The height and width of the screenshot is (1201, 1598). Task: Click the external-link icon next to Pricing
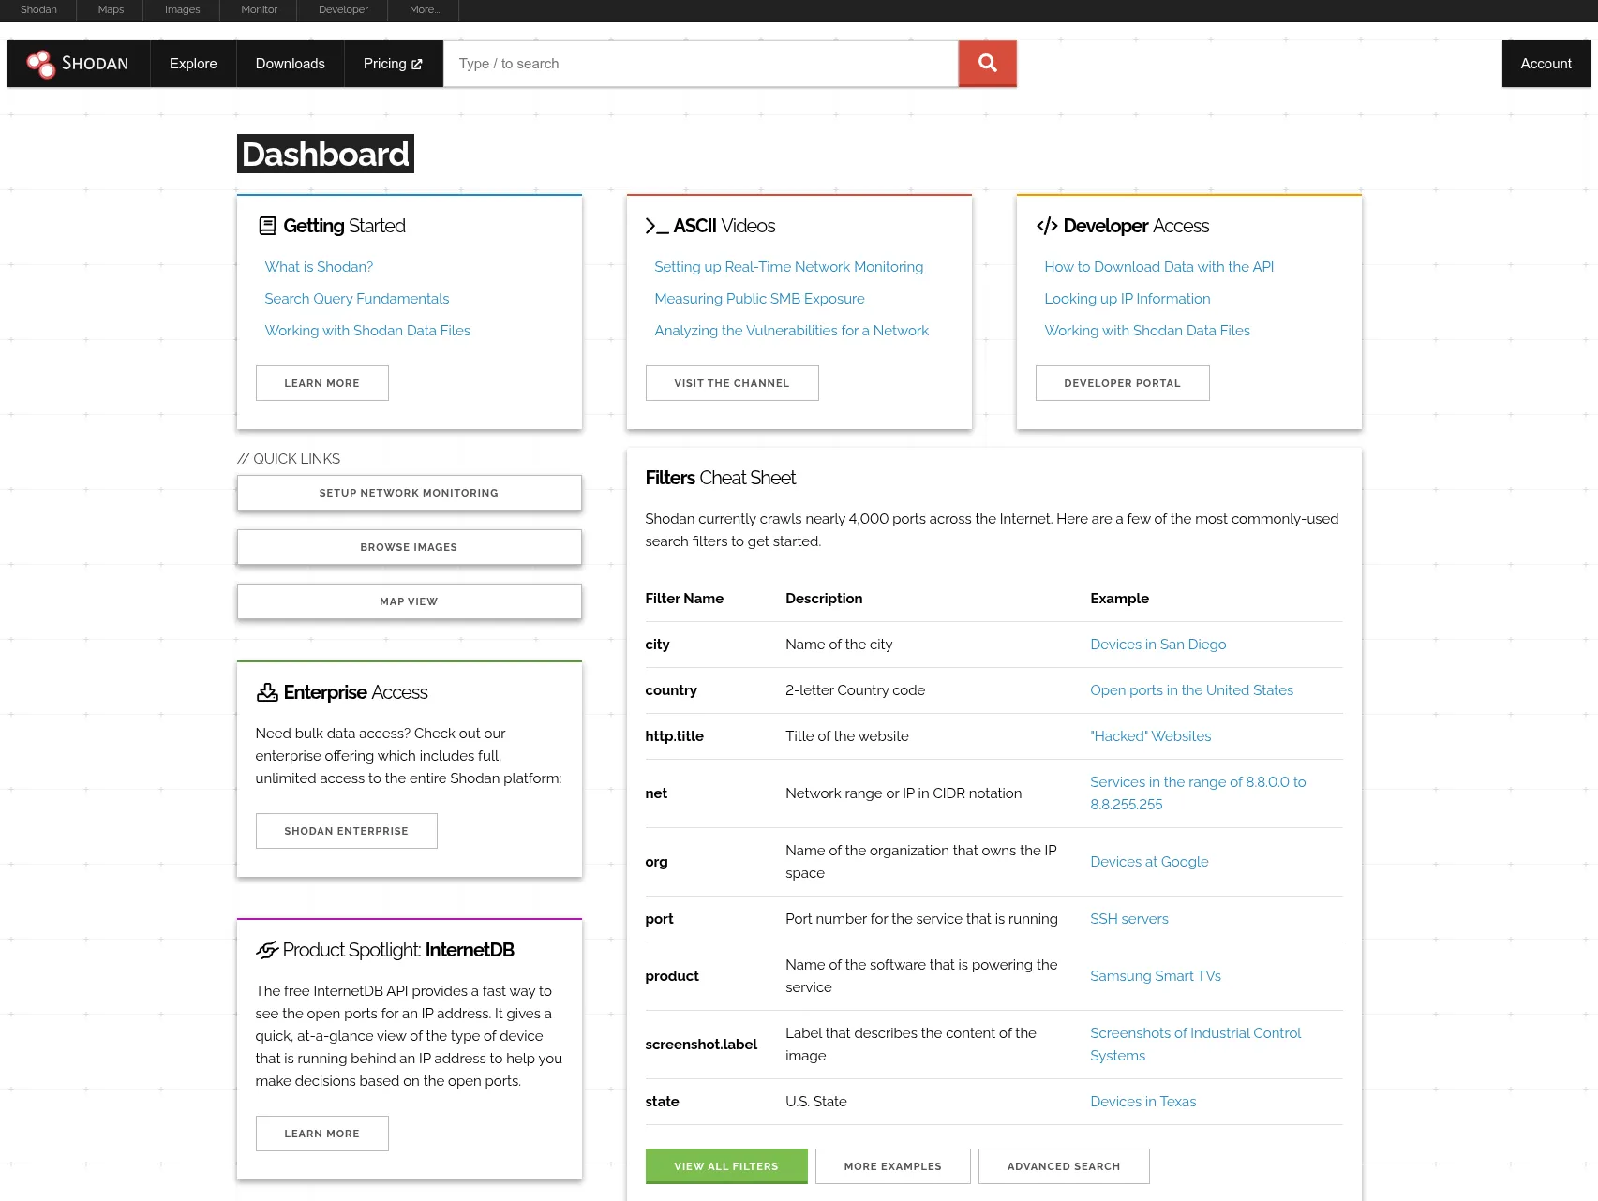tap(418, 64)
